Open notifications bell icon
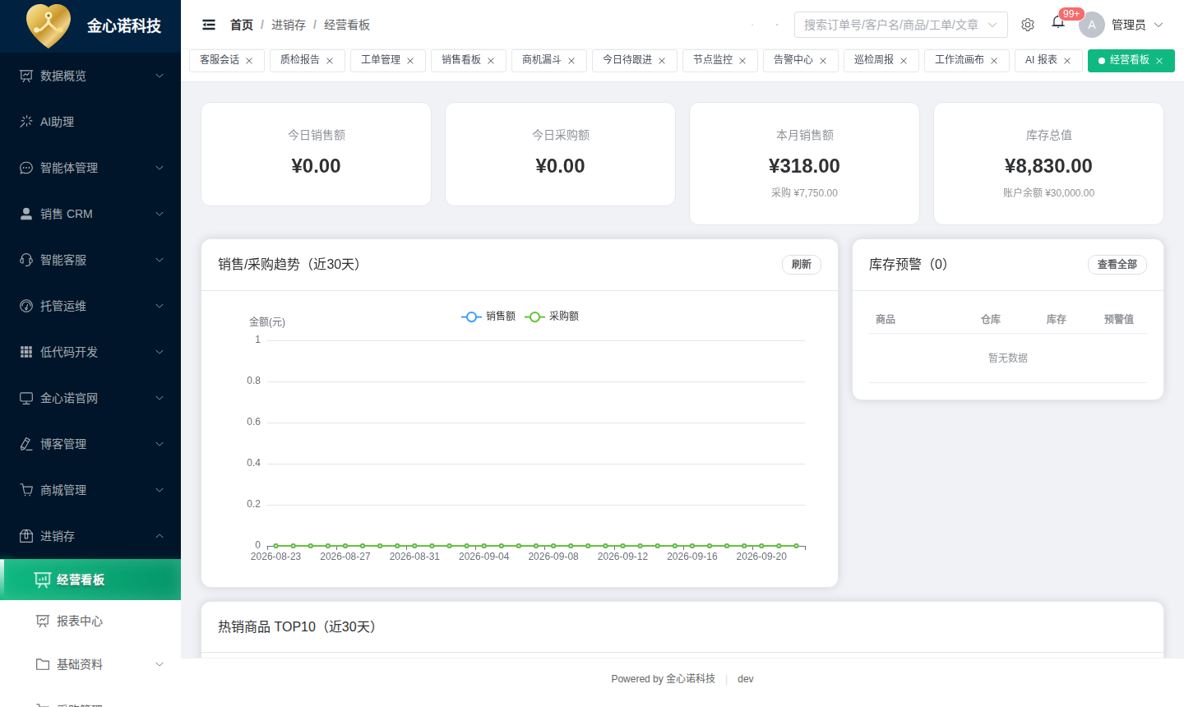The height and width of the screenshot is (707, 1184). (1058, 22)
